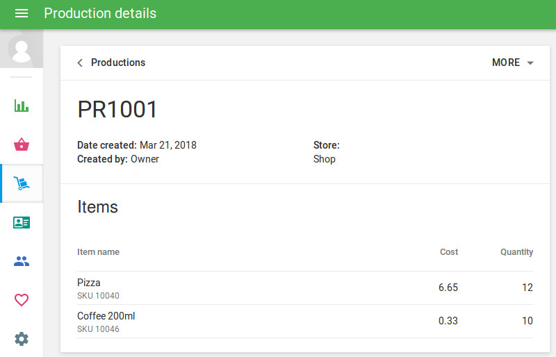
Task: Open settings gear in sidebar
Action: (22, 339)
